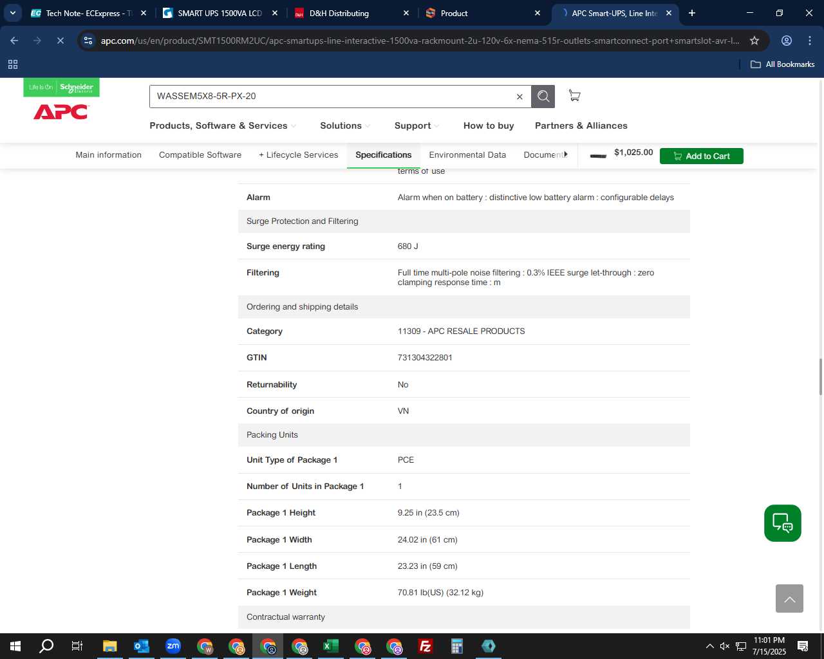Open a new browser tab
824x659 pixels.
pos(692,13)
